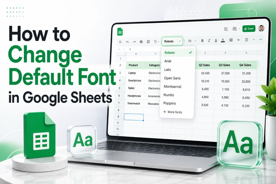Screen dimensions: 276x184
Task: Open the font size 10 dropdown
Action: [192, 41]
